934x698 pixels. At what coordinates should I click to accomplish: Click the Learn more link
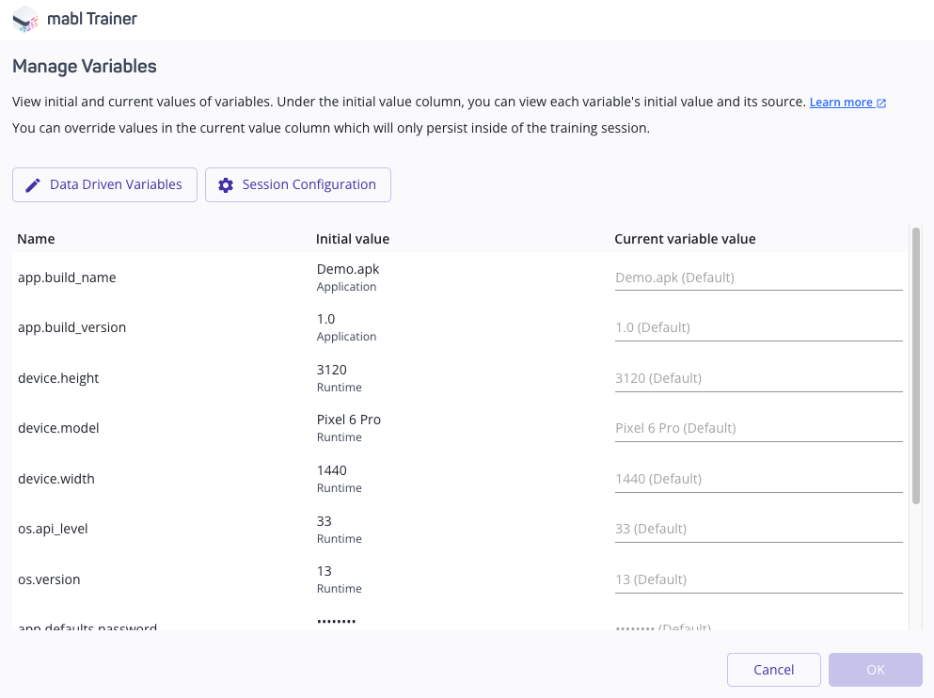tap(841, 103)
